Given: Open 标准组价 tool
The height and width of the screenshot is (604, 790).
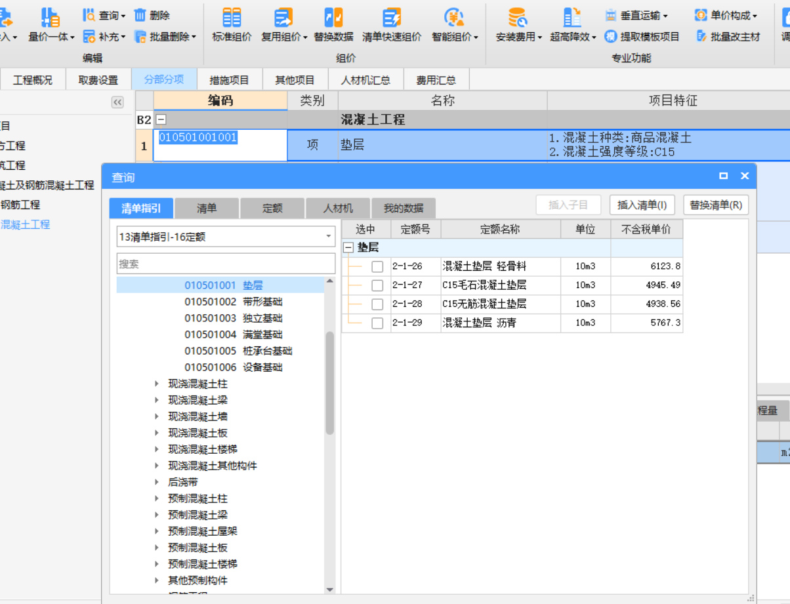Looking at the screenshot, I should [232, 25].
